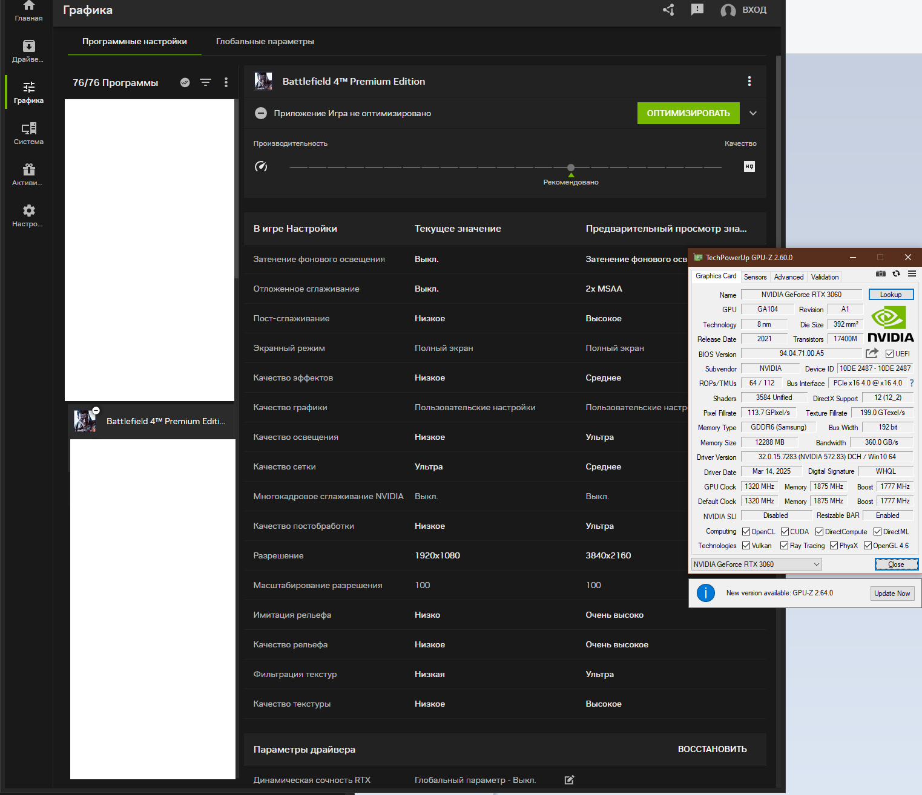Click the checkmark circle icon above program list
The image size is (922, 795).
[x=185, y=82]
